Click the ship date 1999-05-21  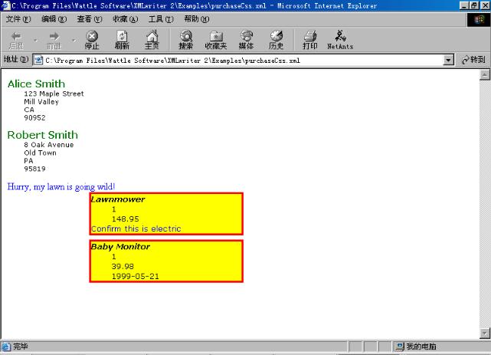136,276
